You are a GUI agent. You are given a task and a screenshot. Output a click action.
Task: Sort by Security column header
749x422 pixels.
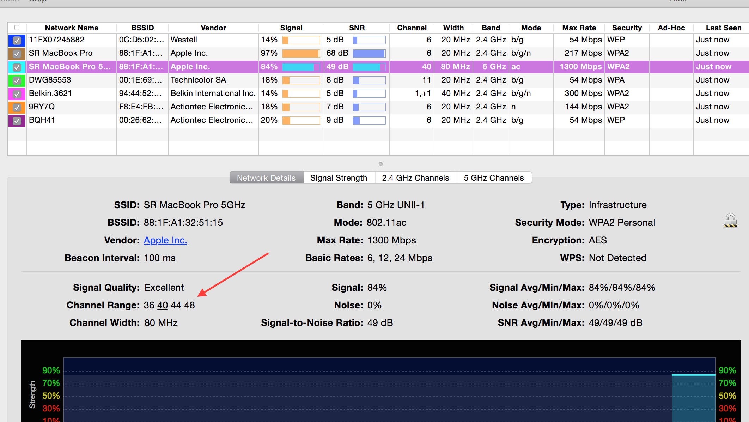[x=627, y=28]
